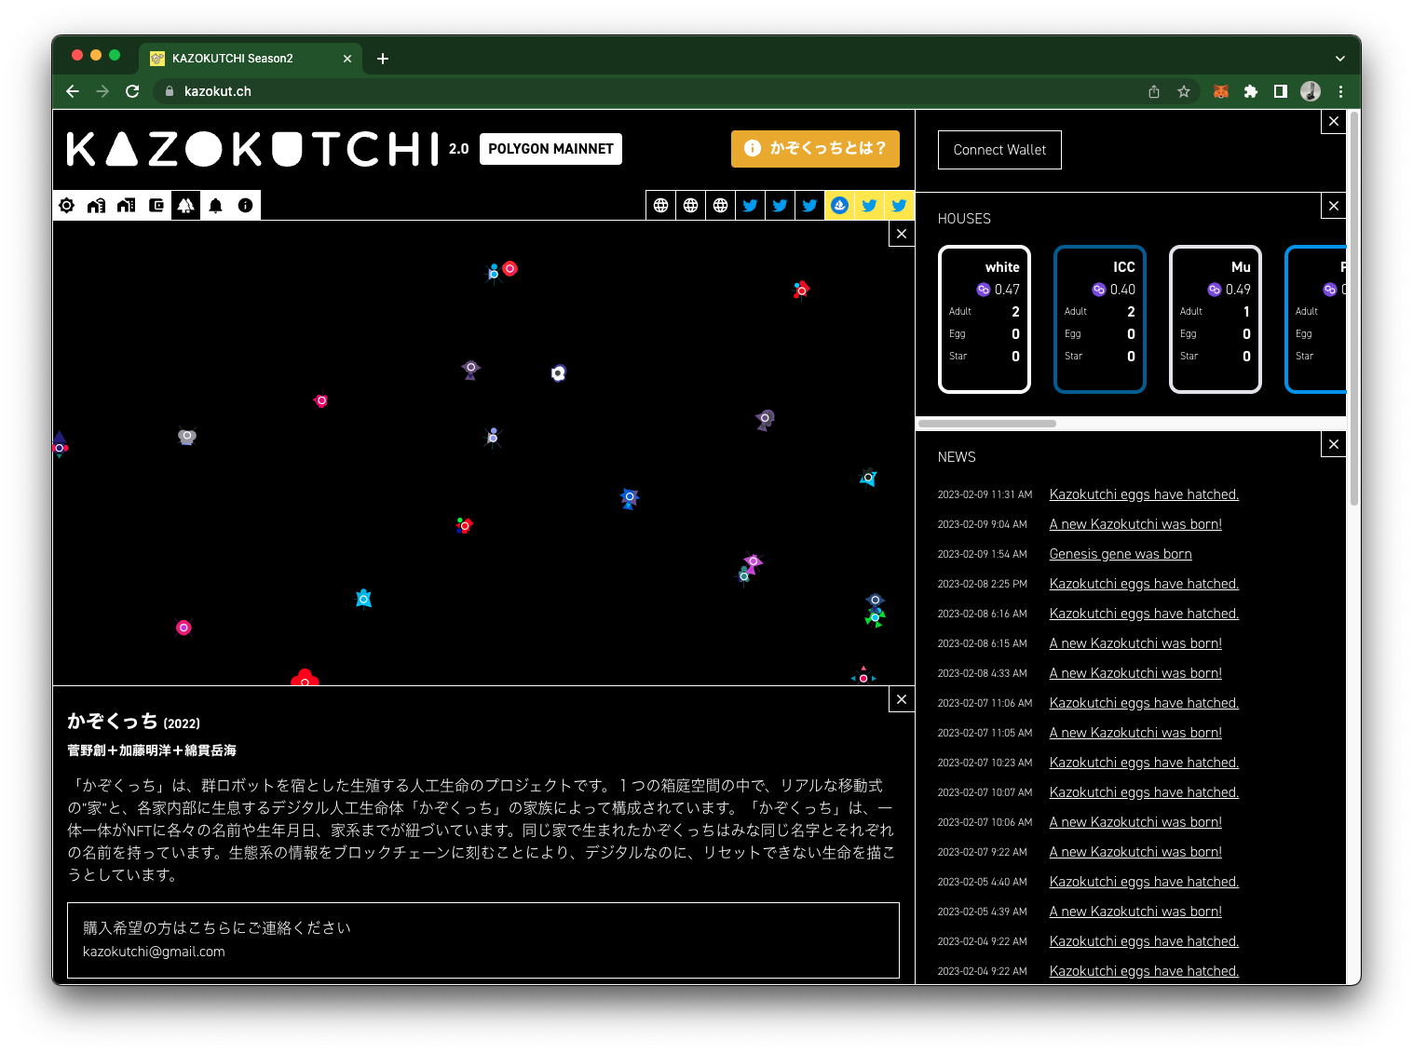The width and height of the screenshot is (1413, 1054).
Task: Expand the tab search chevron
Action: 1340,58
